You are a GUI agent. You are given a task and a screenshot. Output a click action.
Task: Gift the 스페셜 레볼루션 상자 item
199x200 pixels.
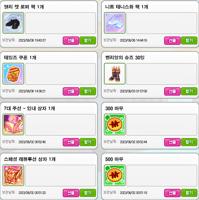pyautogui.click(x=71, y=193)
